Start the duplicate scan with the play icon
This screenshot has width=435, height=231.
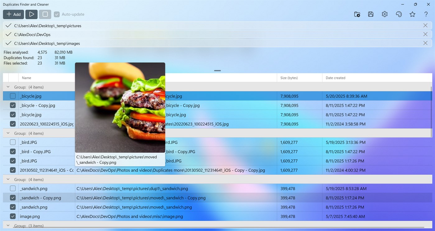pos(31,14)
